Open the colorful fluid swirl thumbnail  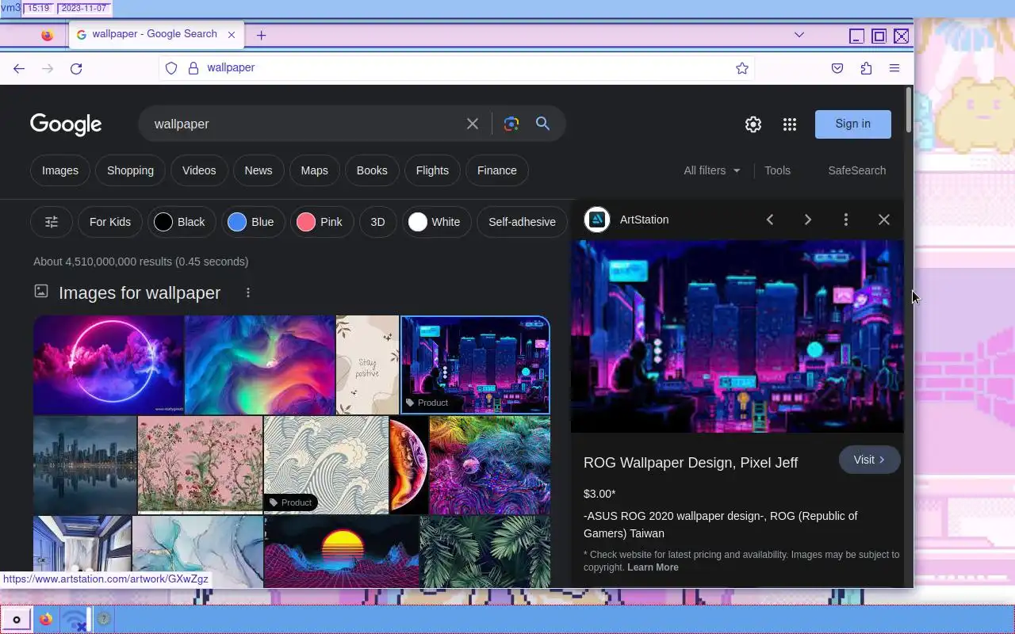[x=260, y=365]
